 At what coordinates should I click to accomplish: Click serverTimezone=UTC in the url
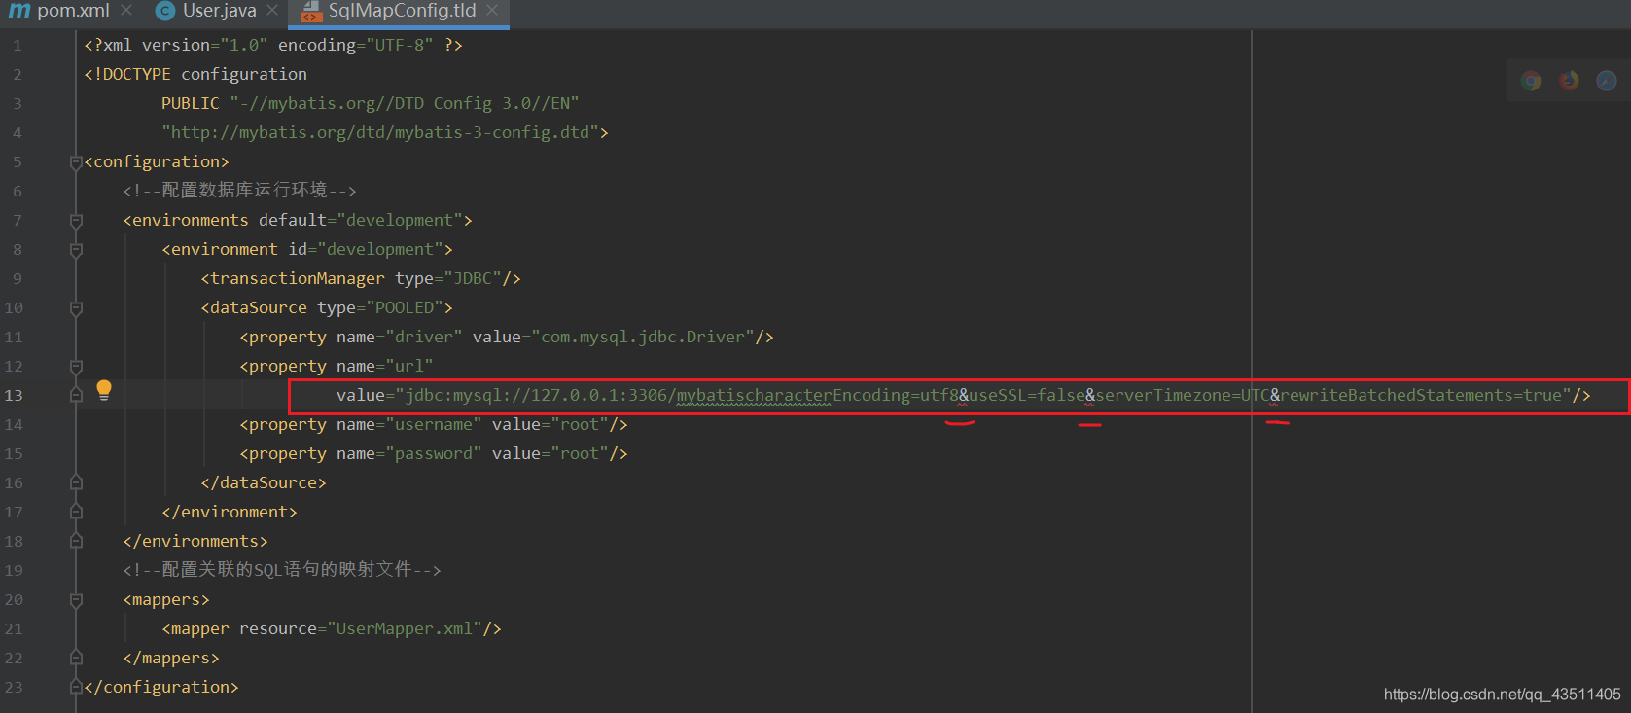1183,395
